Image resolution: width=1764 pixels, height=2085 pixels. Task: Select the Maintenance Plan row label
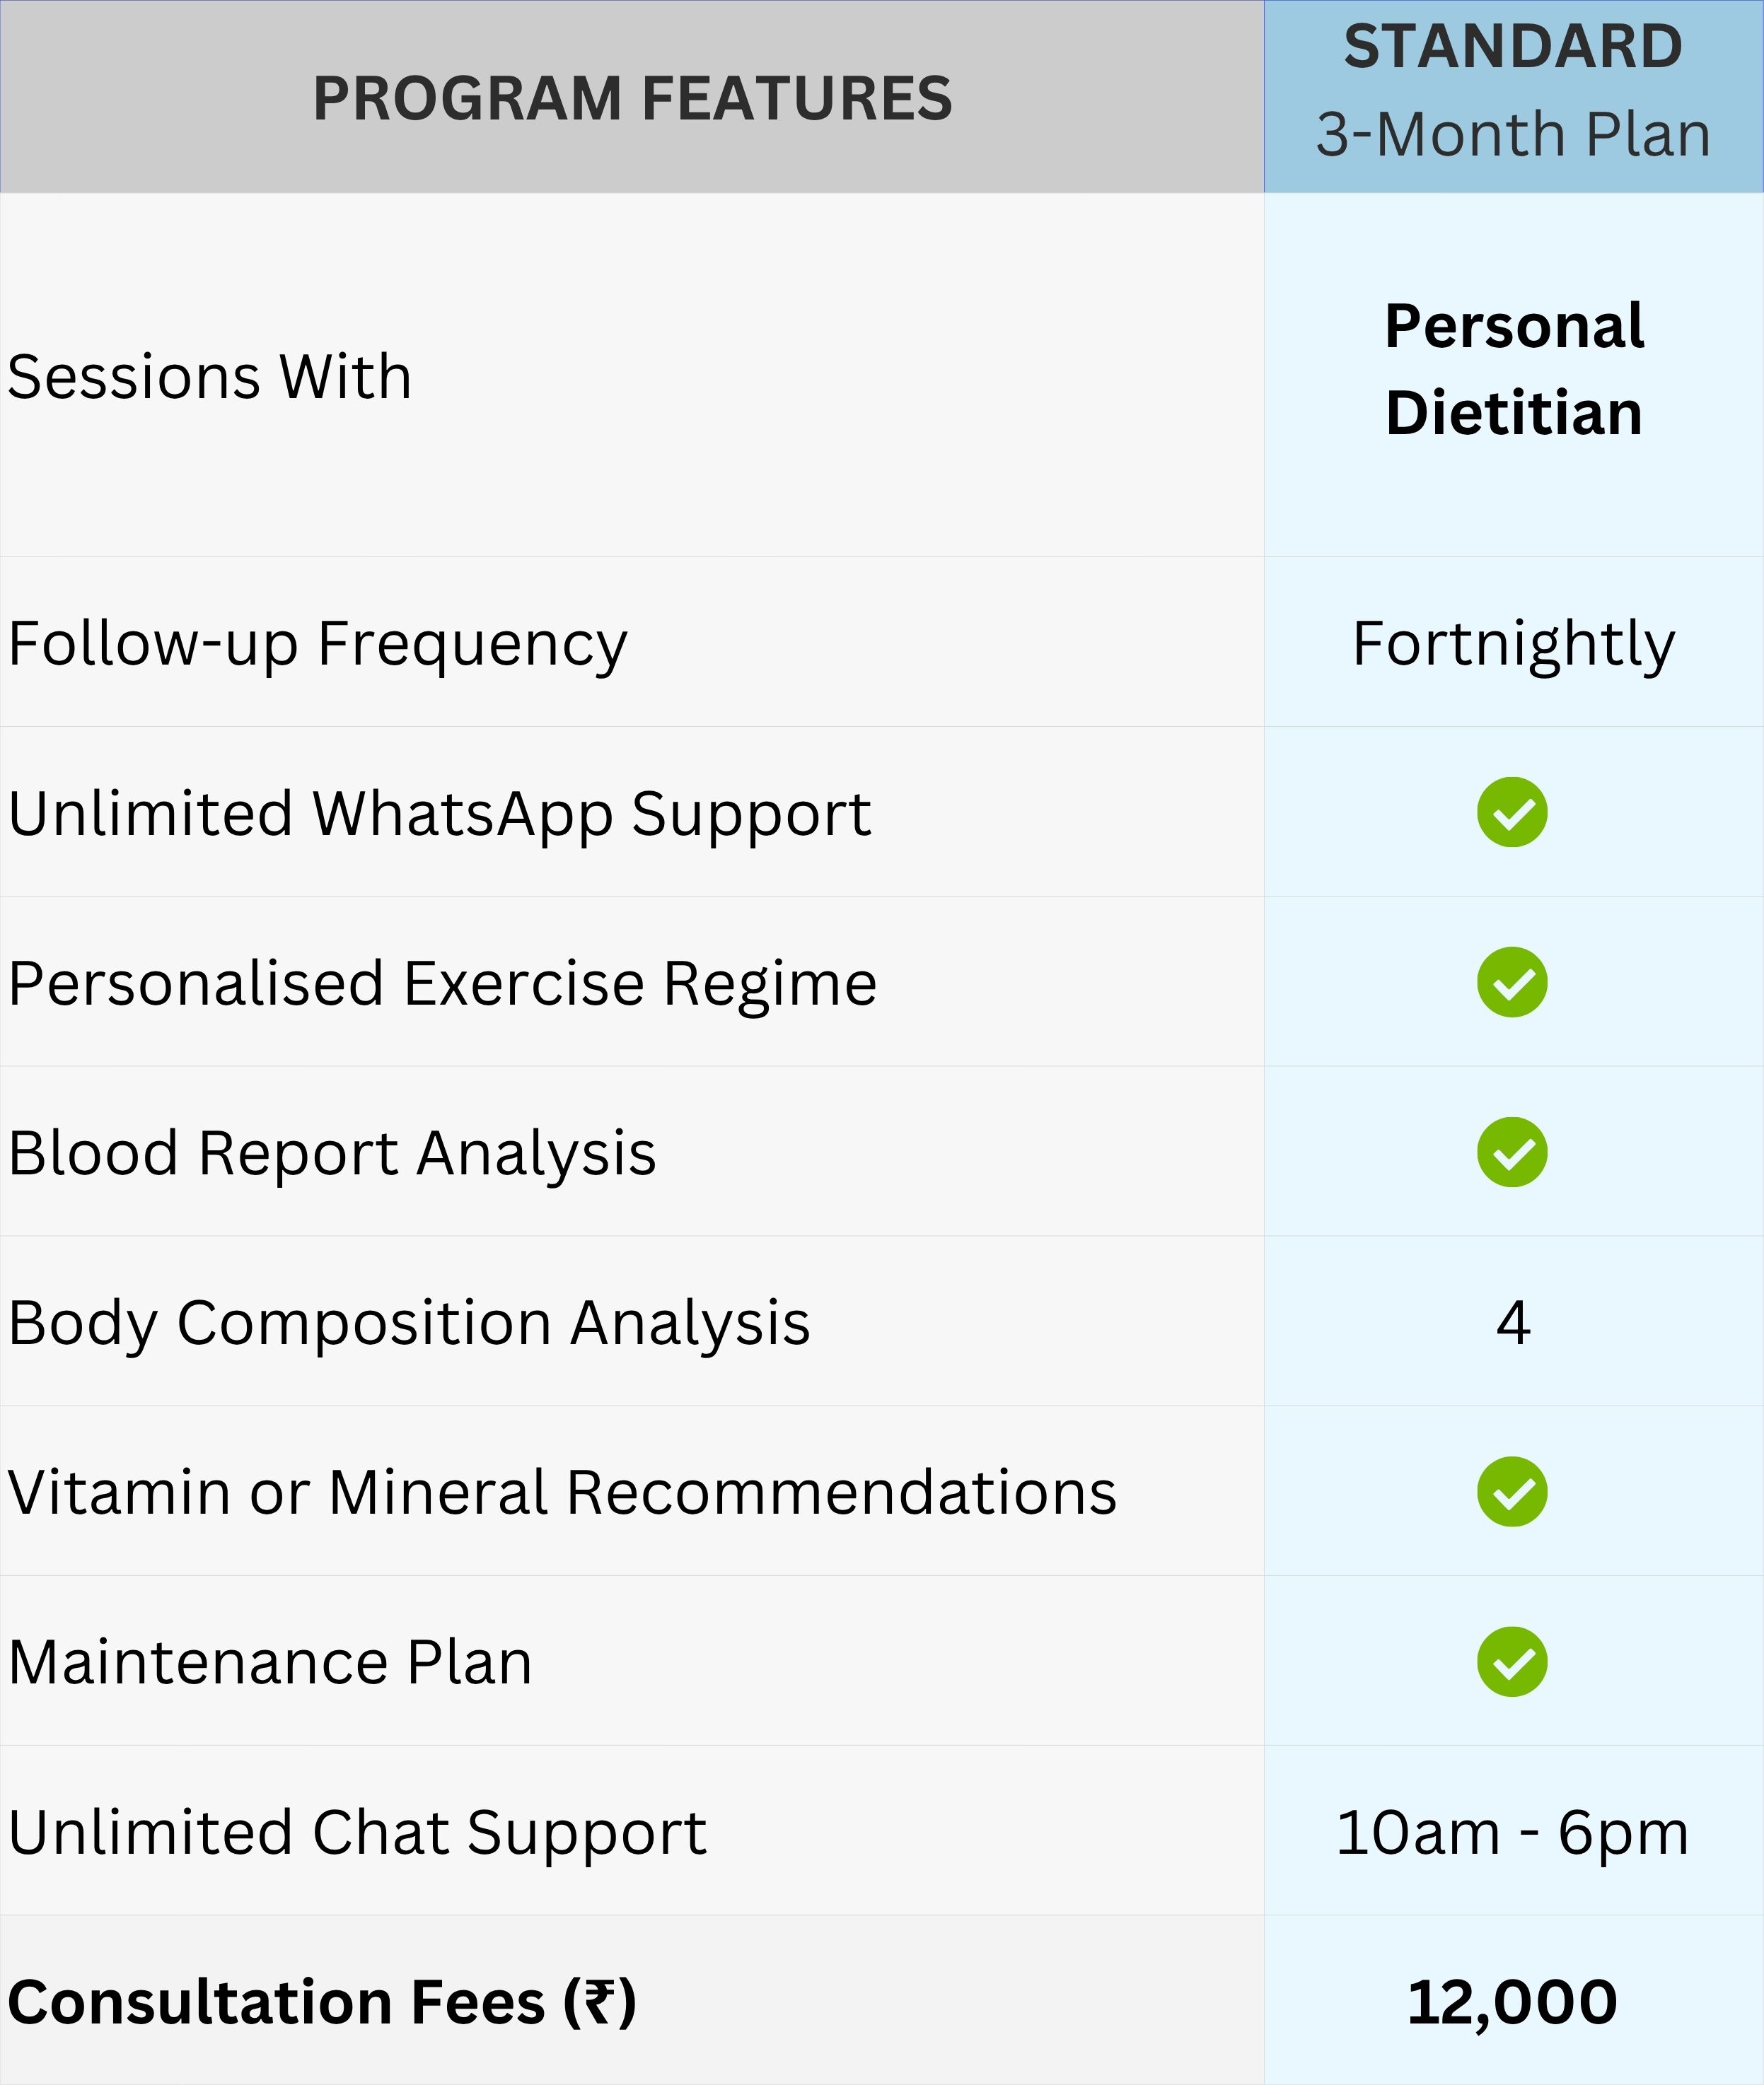(270, 1663)
